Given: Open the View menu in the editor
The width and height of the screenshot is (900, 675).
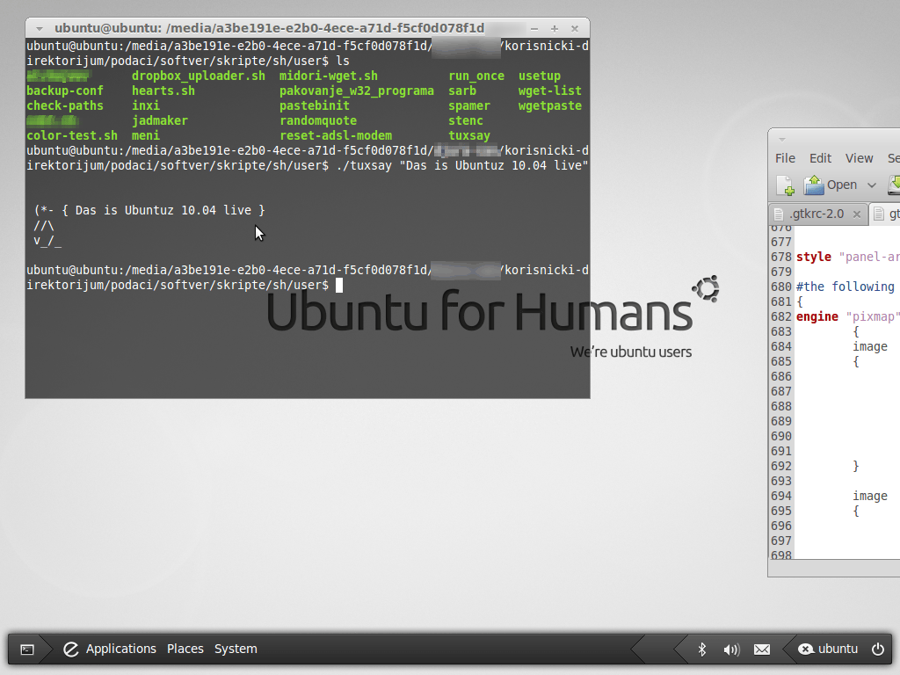Looking at the screenshot, I should click(x=859, y=158).
